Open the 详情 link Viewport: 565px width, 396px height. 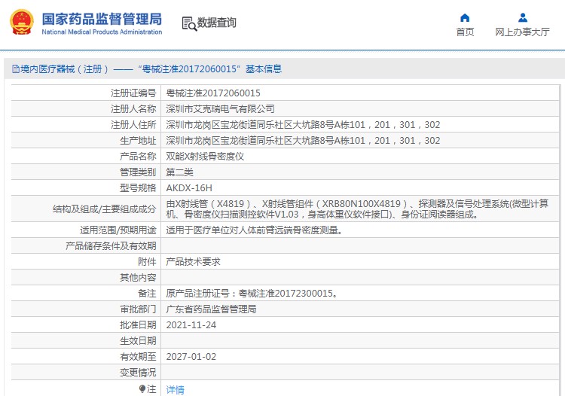175,389
